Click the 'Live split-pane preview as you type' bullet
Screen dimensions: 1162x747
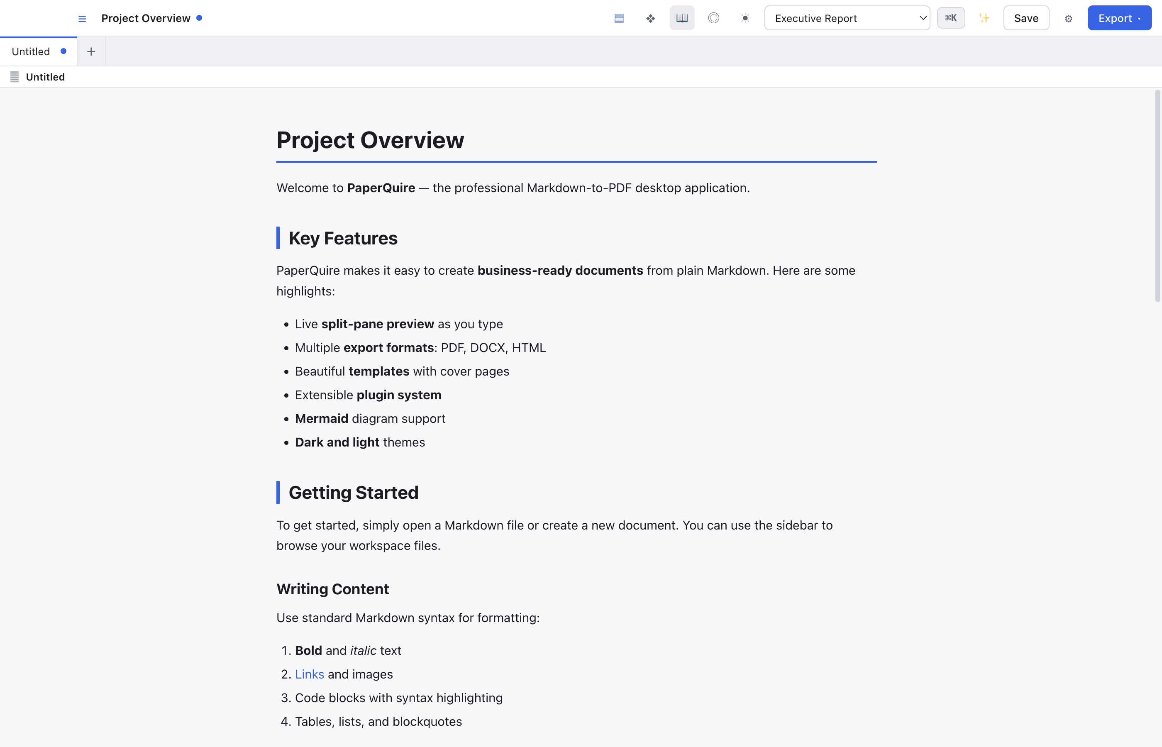pos(399,324)
